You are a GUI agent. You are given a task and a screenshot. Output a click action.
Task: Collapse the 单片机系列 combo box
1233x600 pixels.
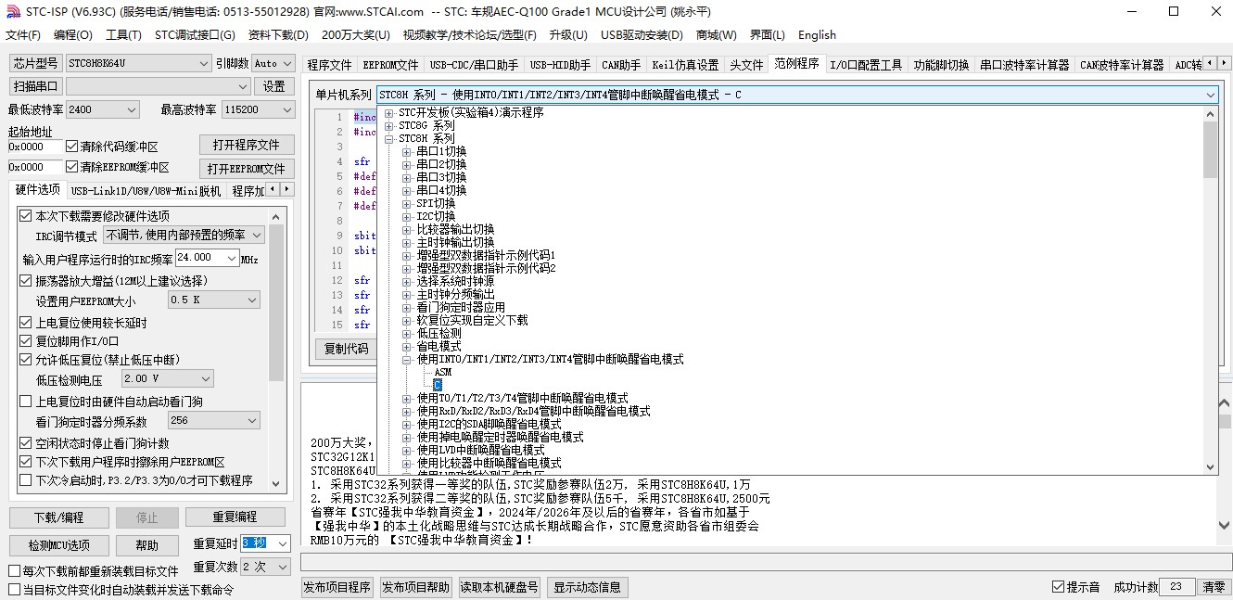[x=1211, y=95]
